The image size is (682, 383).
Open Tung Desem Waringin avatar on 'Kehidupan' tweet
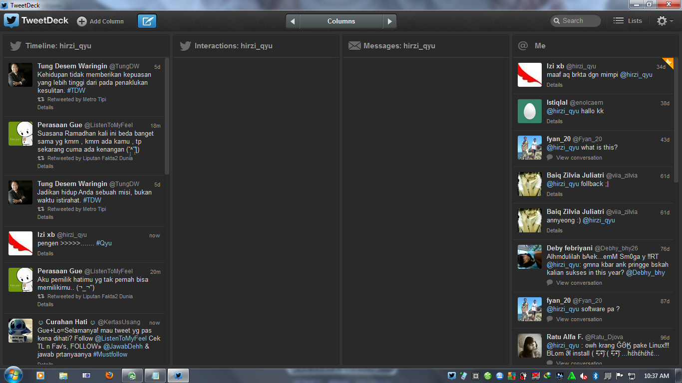click(20, 75)
